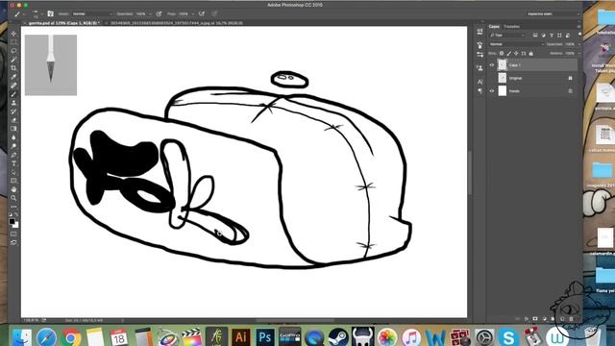Toggle lock all padlock in Layers panel

coord(531,54)
